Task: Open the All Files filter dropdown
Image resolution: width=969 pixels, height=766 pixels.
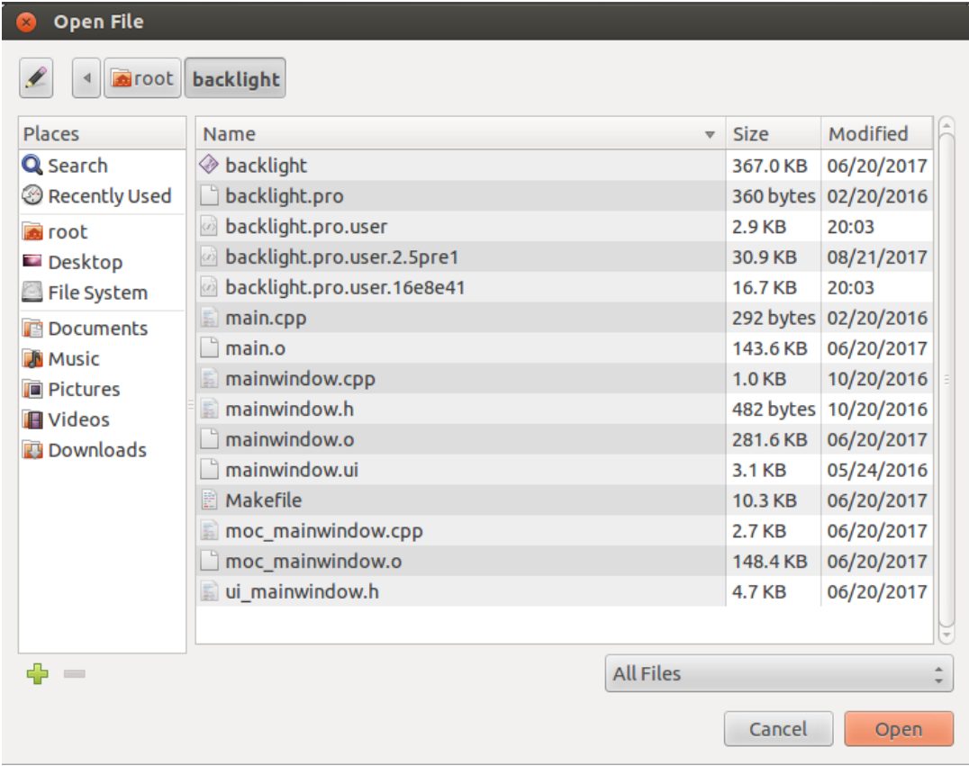Action: [x=779, y=673]
